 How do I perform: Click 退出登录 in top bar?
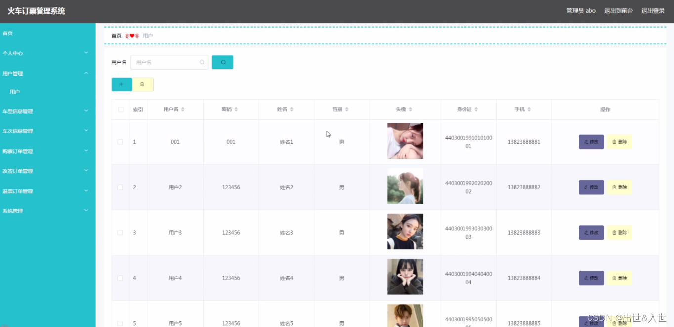(653, 11)
